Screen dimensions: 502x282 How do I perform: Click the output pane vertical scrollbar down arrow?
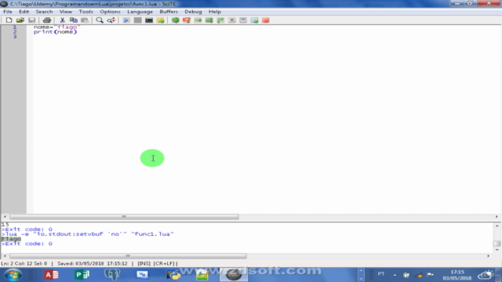pos(497,250)
